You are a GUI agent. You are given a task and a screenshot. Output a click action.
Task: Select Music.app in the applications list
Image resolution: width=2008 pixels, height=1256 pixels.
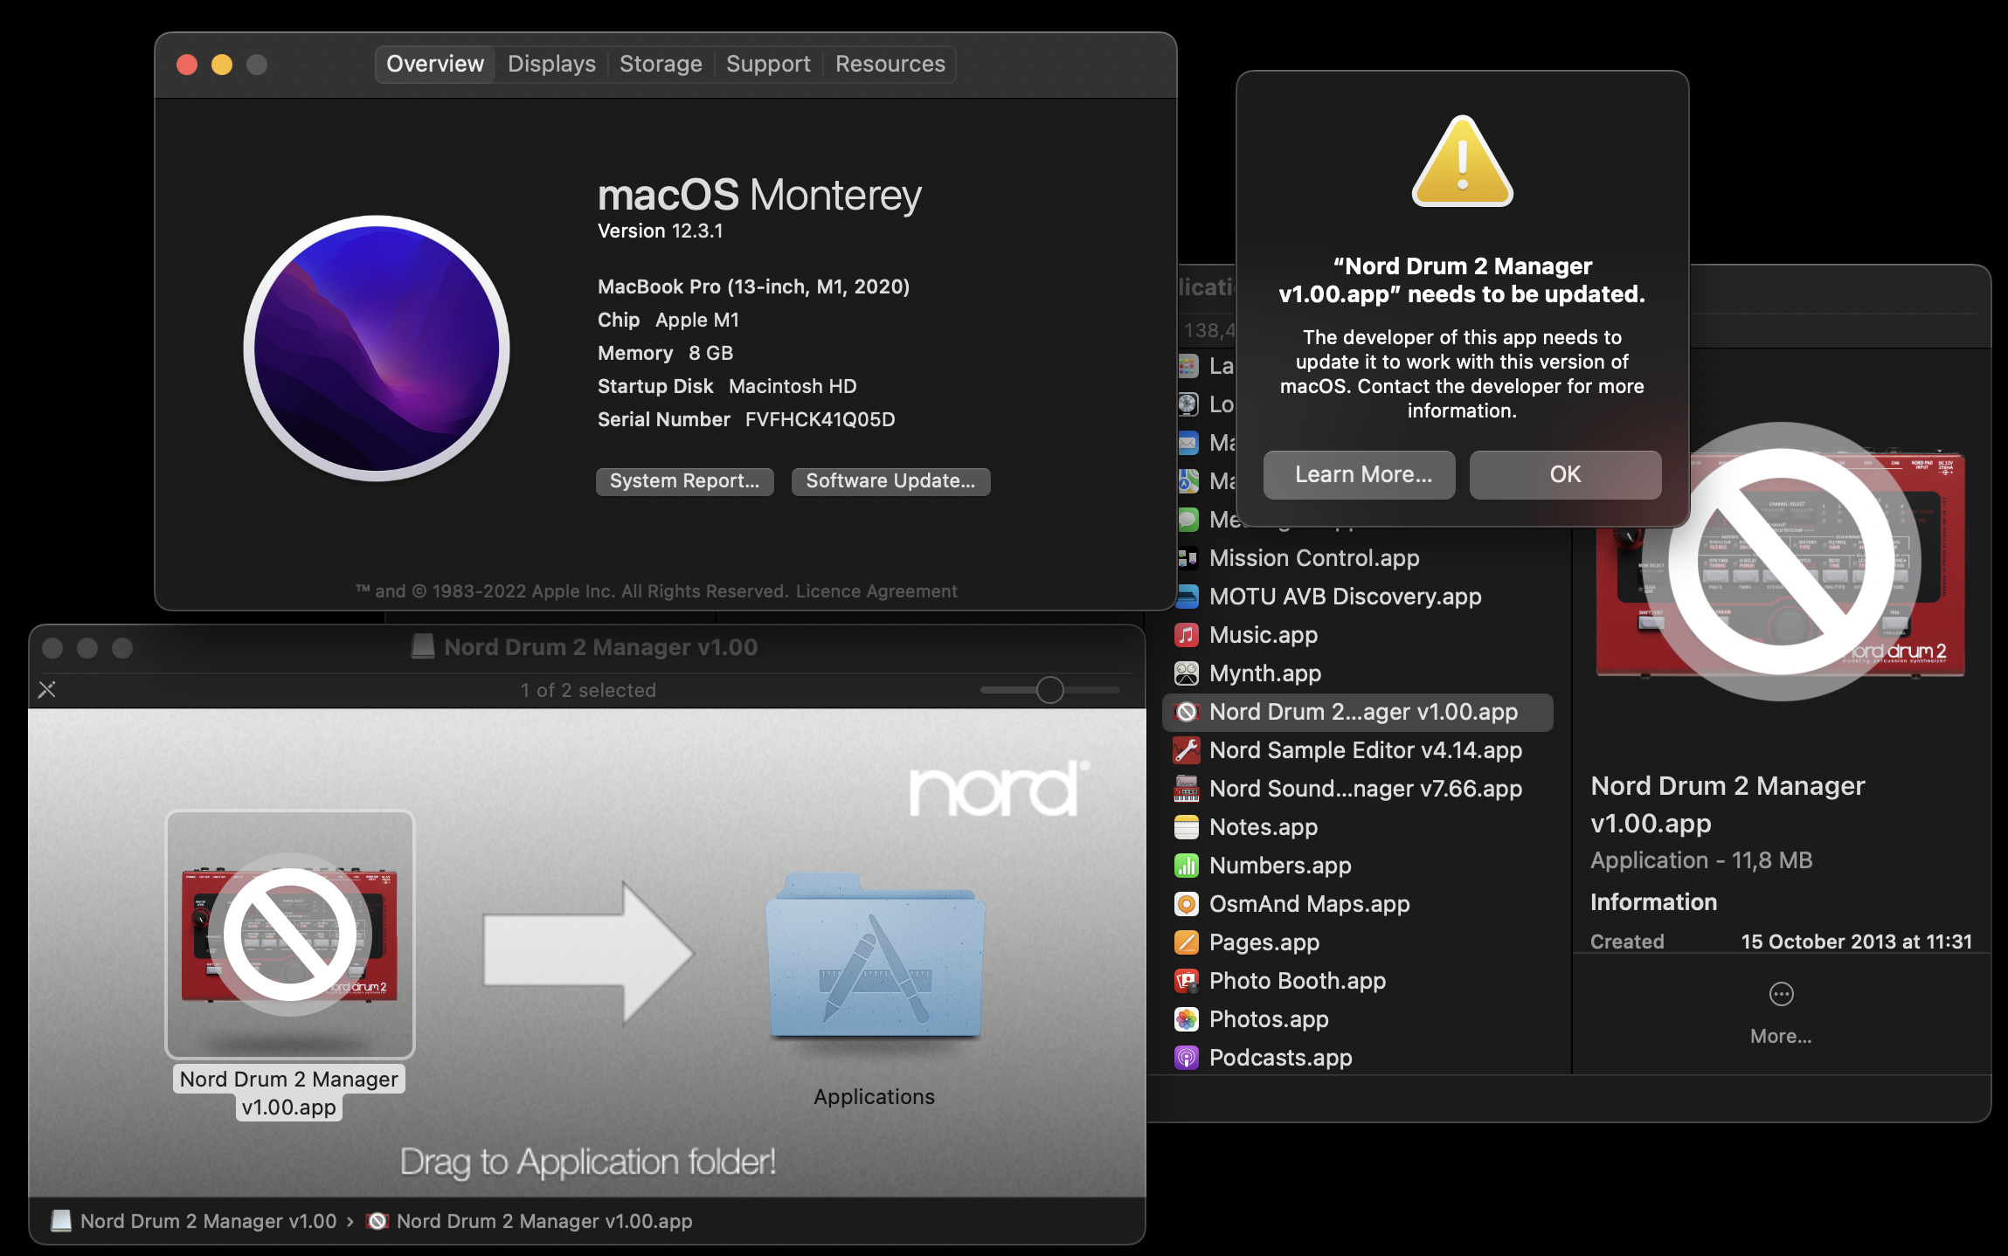coord(1358,635)
